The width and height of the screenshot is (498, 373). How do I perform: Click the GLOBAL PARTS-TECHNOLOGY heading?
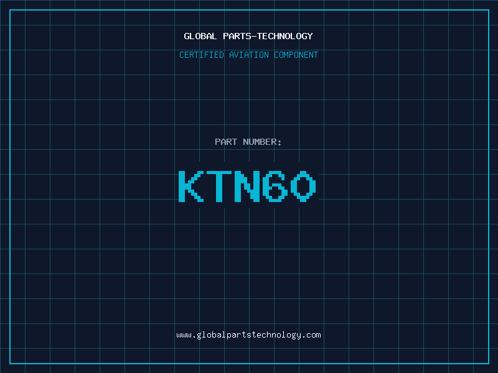click(x=248, y=36)
